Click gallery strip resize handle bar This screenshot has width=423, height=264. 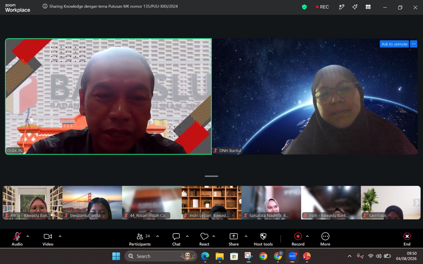[212, 176]
